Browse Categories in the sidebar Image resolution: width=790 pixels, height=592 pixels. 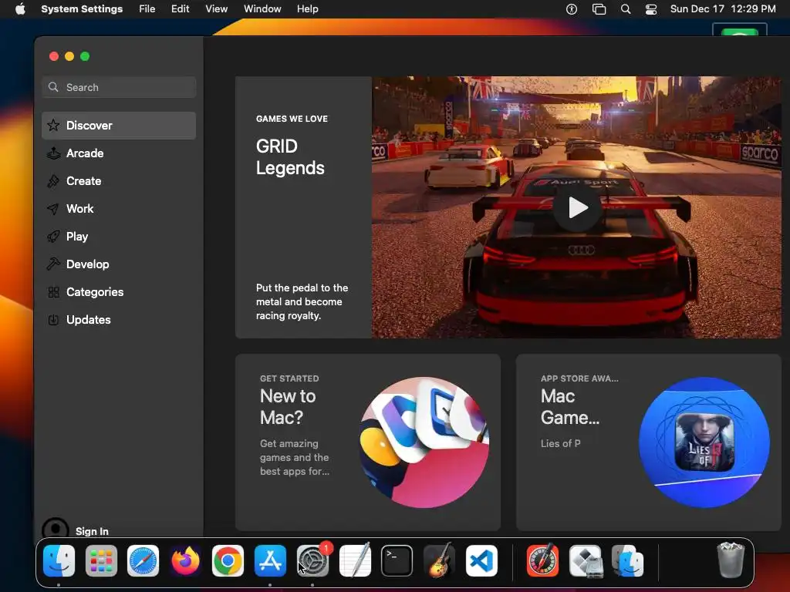pyautogui.click(x=119, y=291)
